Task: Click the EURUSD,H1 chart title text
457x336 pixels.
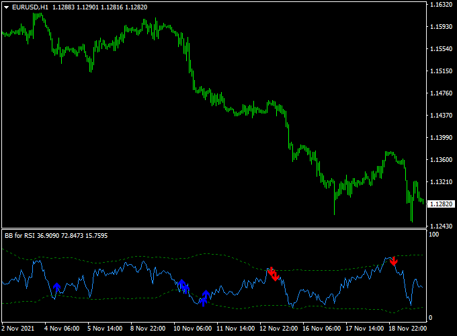Action: (x=30, y=7)
